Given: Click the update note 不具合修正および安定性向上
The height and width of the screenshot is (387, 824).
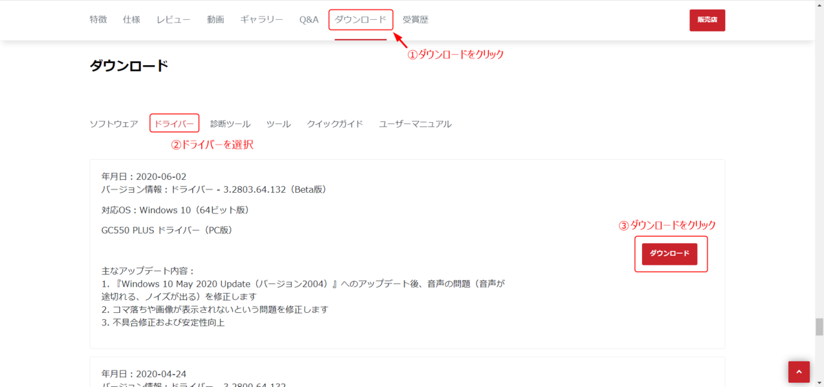Looking at the screenshot, I should point(163,322).
